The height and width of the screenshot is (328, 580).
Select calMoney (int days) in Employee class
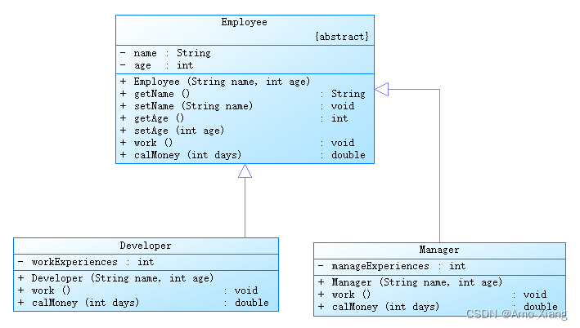pos(243,154)
